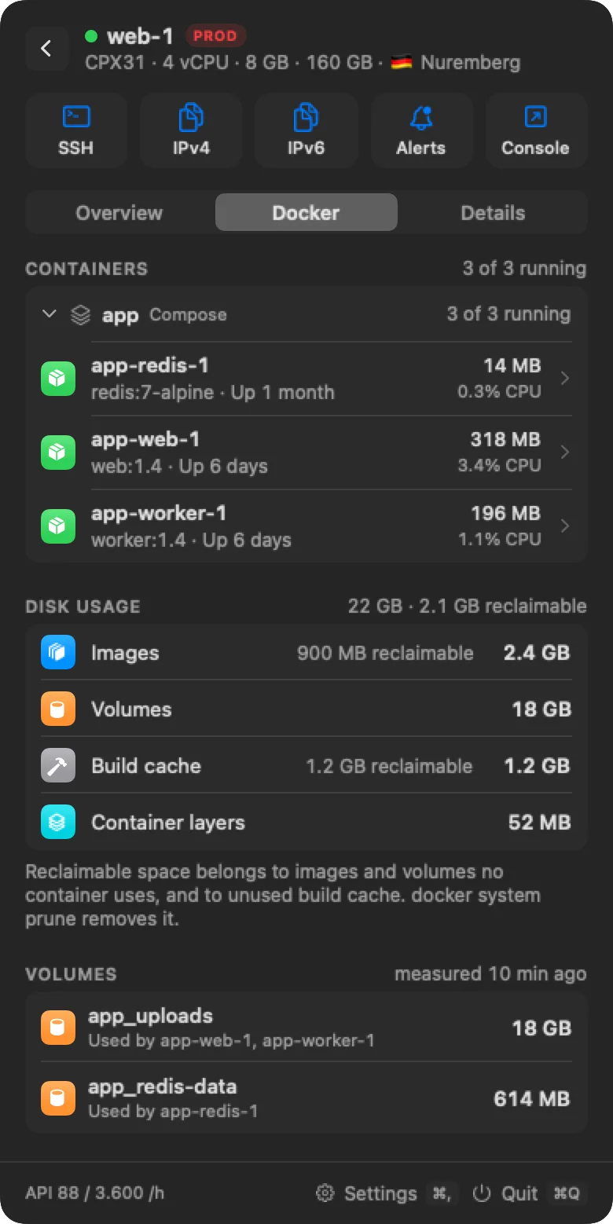
Task: Click the VOLUMES section header
Action: (71, 974)
